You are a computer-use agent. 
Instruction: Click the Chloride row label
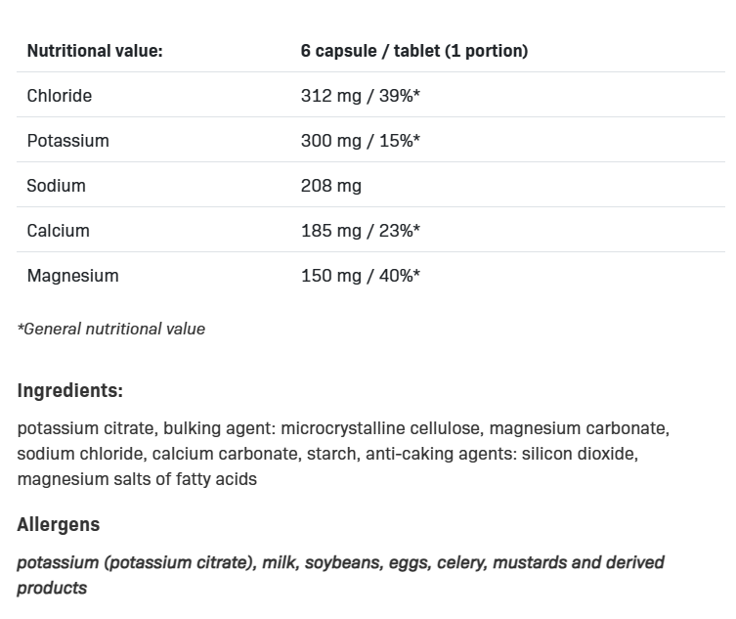60,96
